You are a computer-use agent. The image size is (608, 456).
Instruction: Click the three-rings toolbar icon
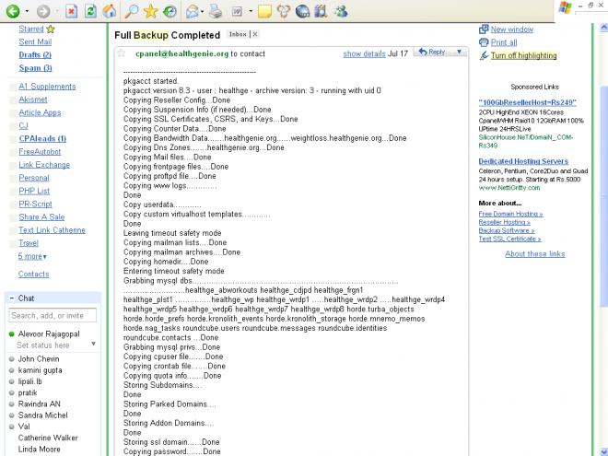pos(284,11)
